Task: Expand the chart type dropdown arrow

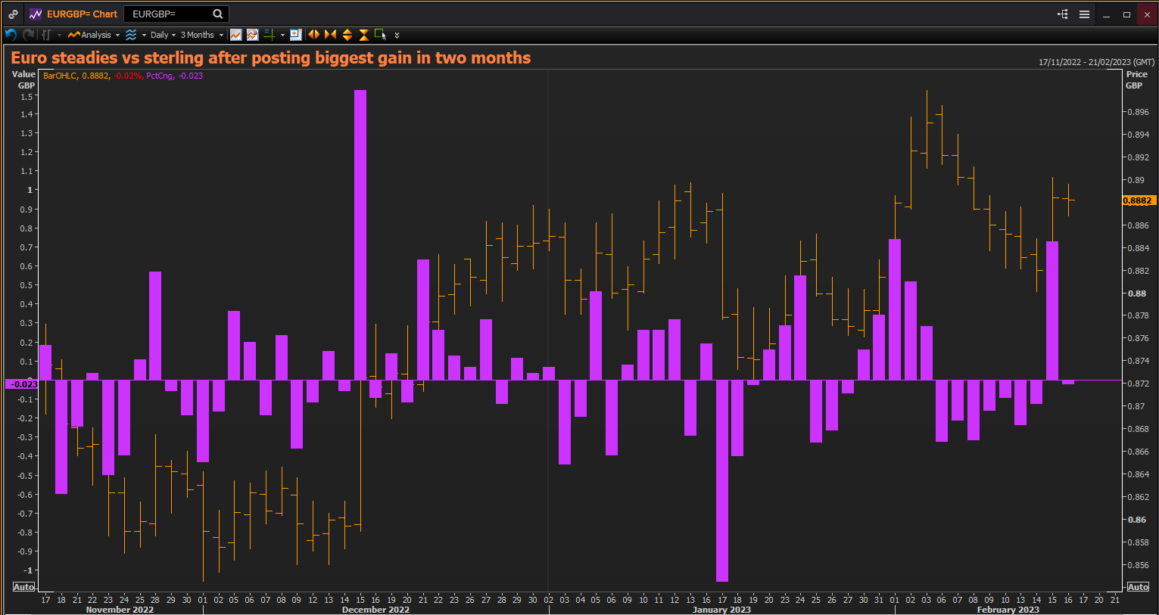Action: click(59, 35)
